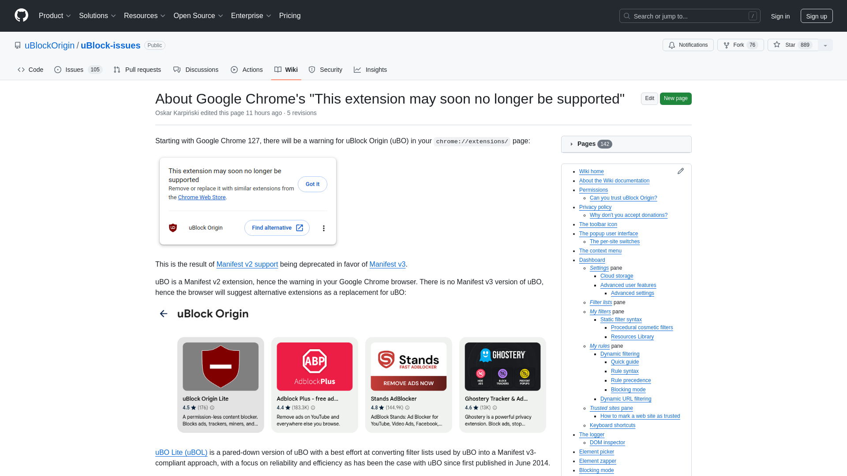847x476 pixels.
Task: Open the Static filter syntax link
Action: pos(621,320)
